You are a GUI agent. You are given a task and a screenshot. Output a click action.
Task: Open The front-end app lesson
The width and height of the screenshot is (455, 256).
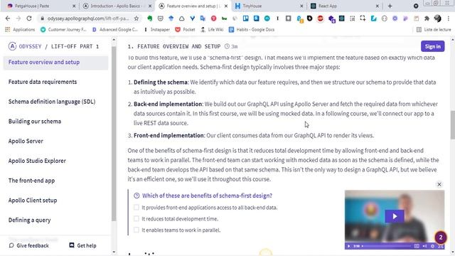(31, 181)
